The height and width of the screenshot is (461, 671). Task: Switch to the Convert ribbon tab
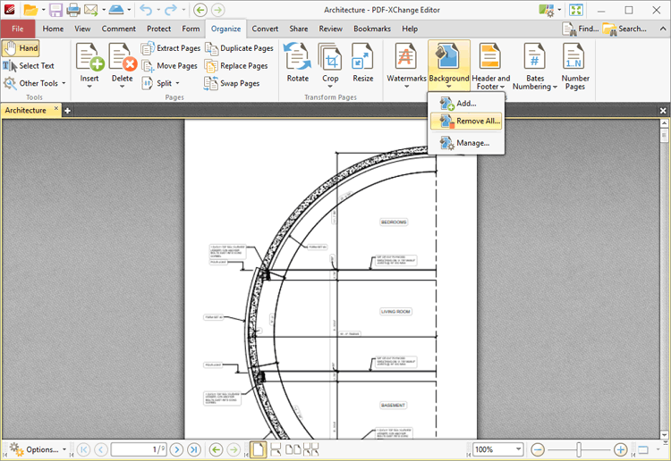pos(264,29)
